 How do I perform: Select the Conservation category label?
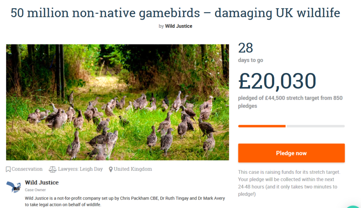(x=27, y=169)
